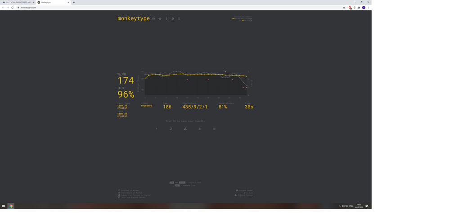Toggle numbers mode option
Viewport: 450px width, 213px height.
coord(248,17)
